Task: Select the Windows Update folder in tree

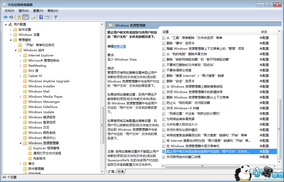Action: (41, 112)
